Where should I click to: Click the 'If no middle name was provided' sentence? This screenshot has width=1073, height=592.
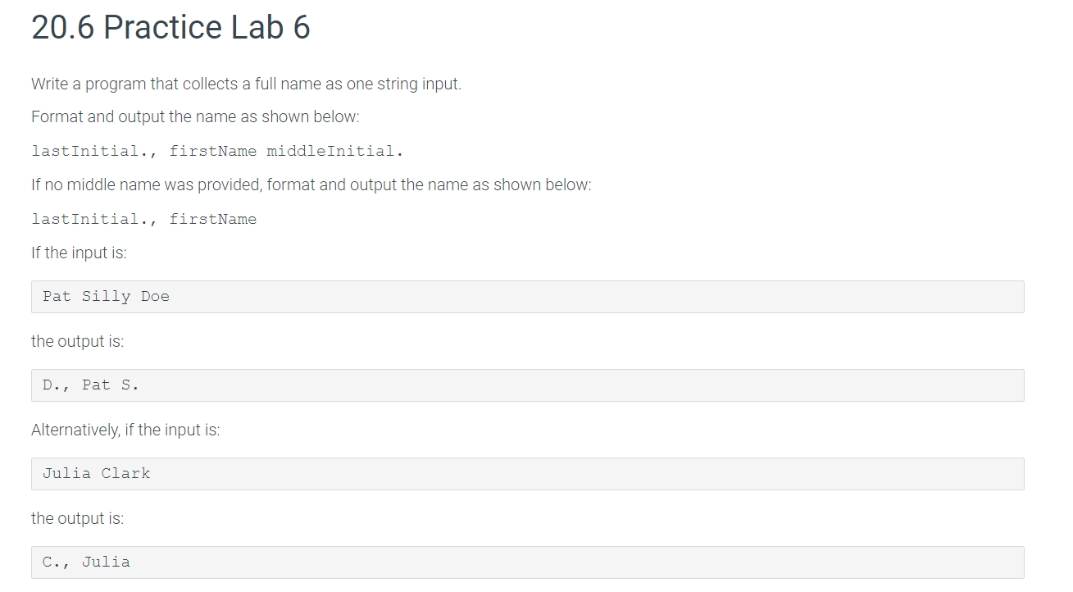click(x=311, y=185)
